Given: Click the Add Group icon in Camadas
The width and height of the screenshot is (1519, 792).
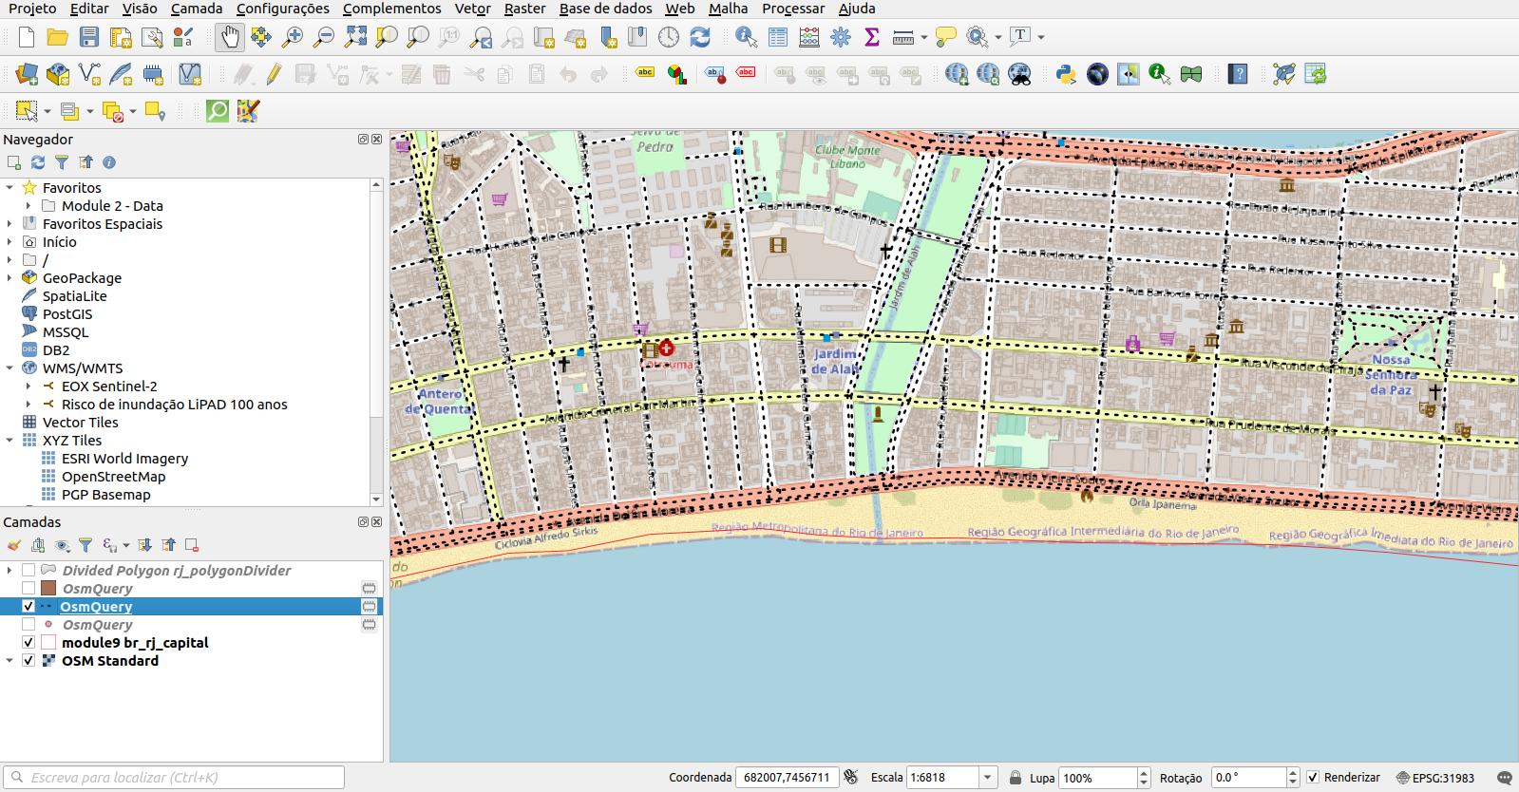Looking at the screenshot, I should coord(38,545).
